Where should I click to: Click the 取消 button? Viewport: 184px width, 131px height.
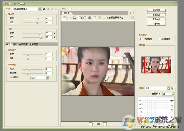[x=156, y=15]
